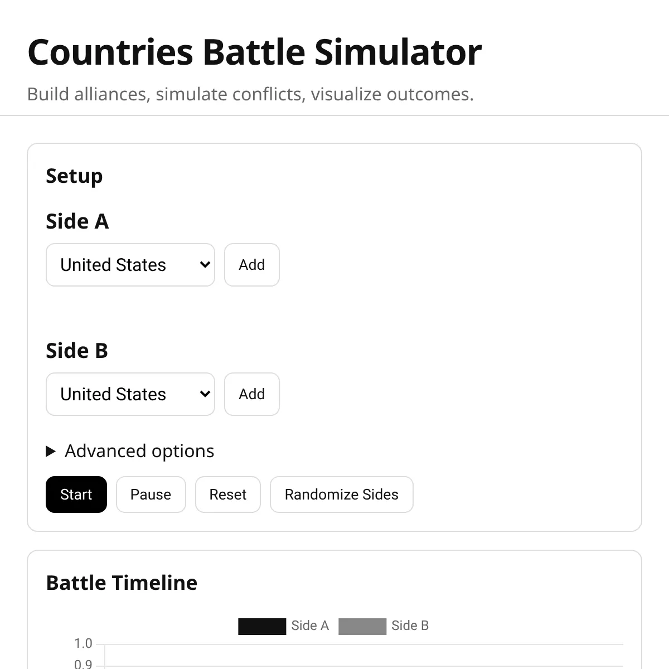Open the Side B country dropdown
The width and height of the screenshot is (669, 669).
(130, 394)
